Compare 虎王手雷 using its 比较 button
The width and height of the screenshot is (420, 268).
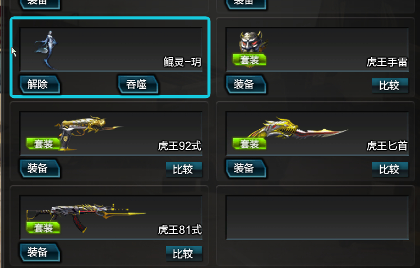pos(390,86)
